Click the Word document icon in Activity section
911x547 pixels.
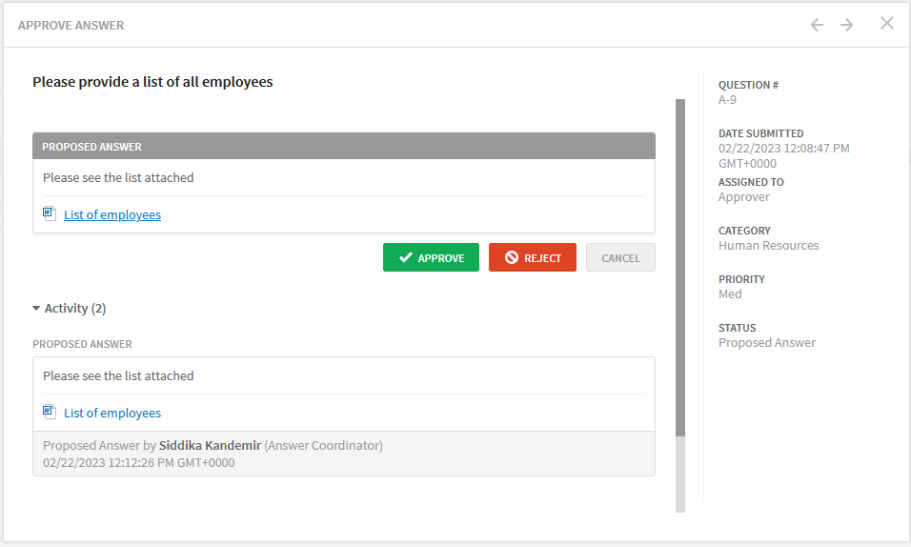(50, 412)
